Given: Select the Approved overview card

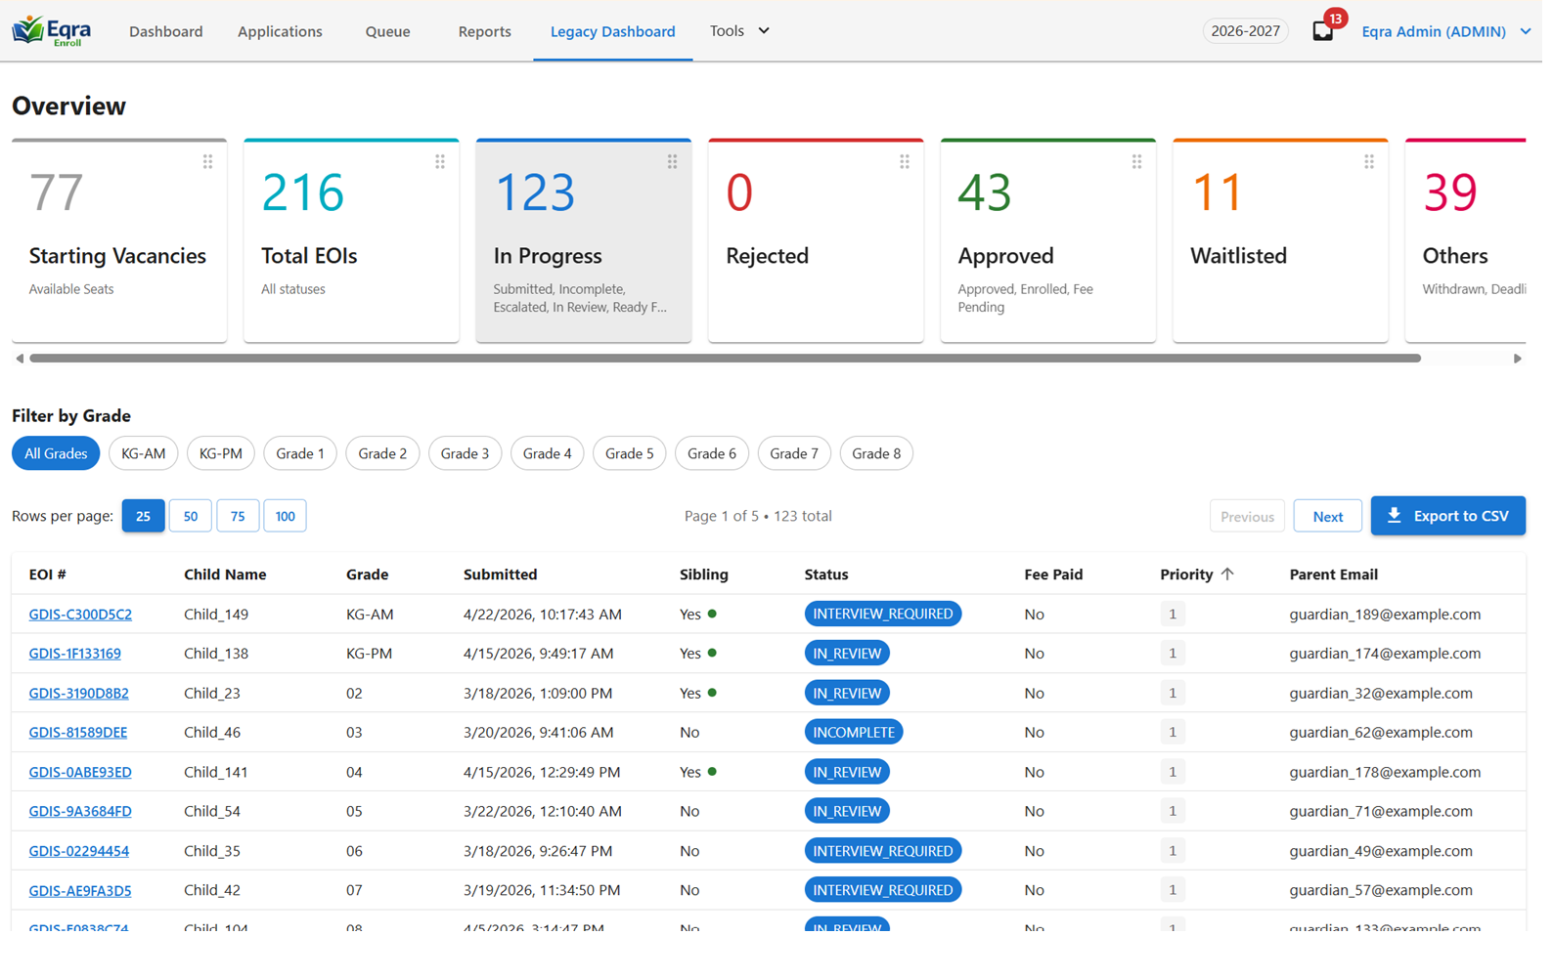Looking at the screenshot, I should [x=1048, y=240].
